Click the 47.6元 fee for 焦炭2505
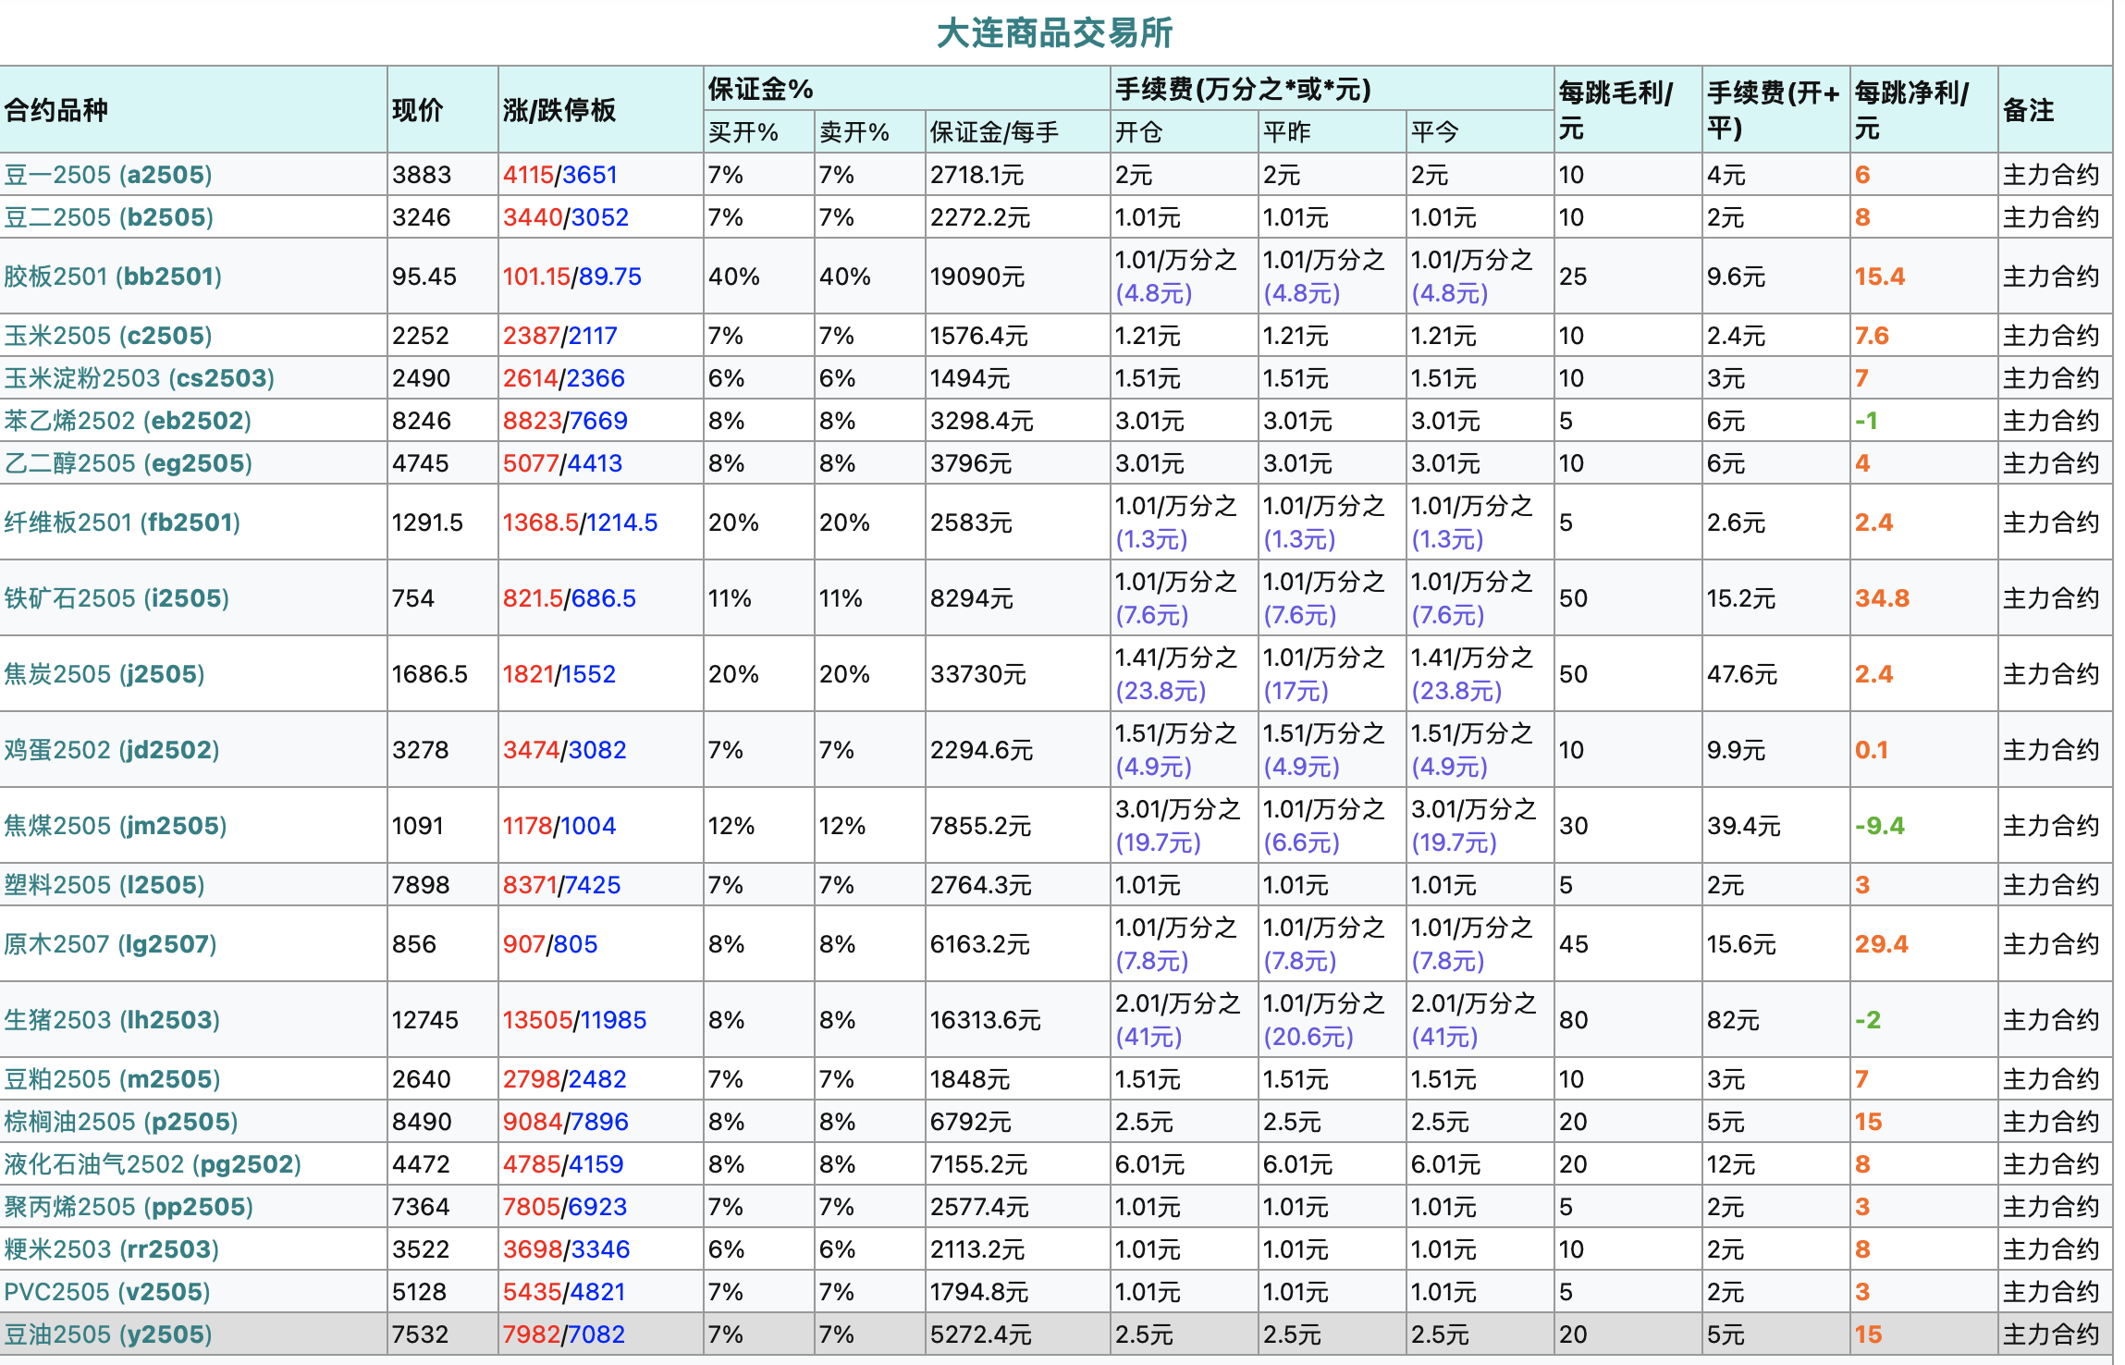Viewport: 2125px width, 1365px height. pos(1742,674)
